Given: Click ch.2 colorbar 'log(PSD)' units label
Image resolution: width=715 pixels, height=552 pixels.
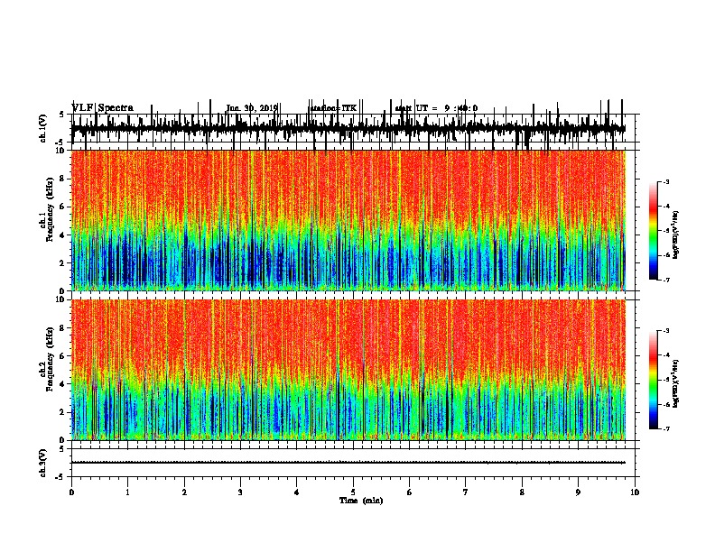Looking at the screenshot, I should pos(676,383).
